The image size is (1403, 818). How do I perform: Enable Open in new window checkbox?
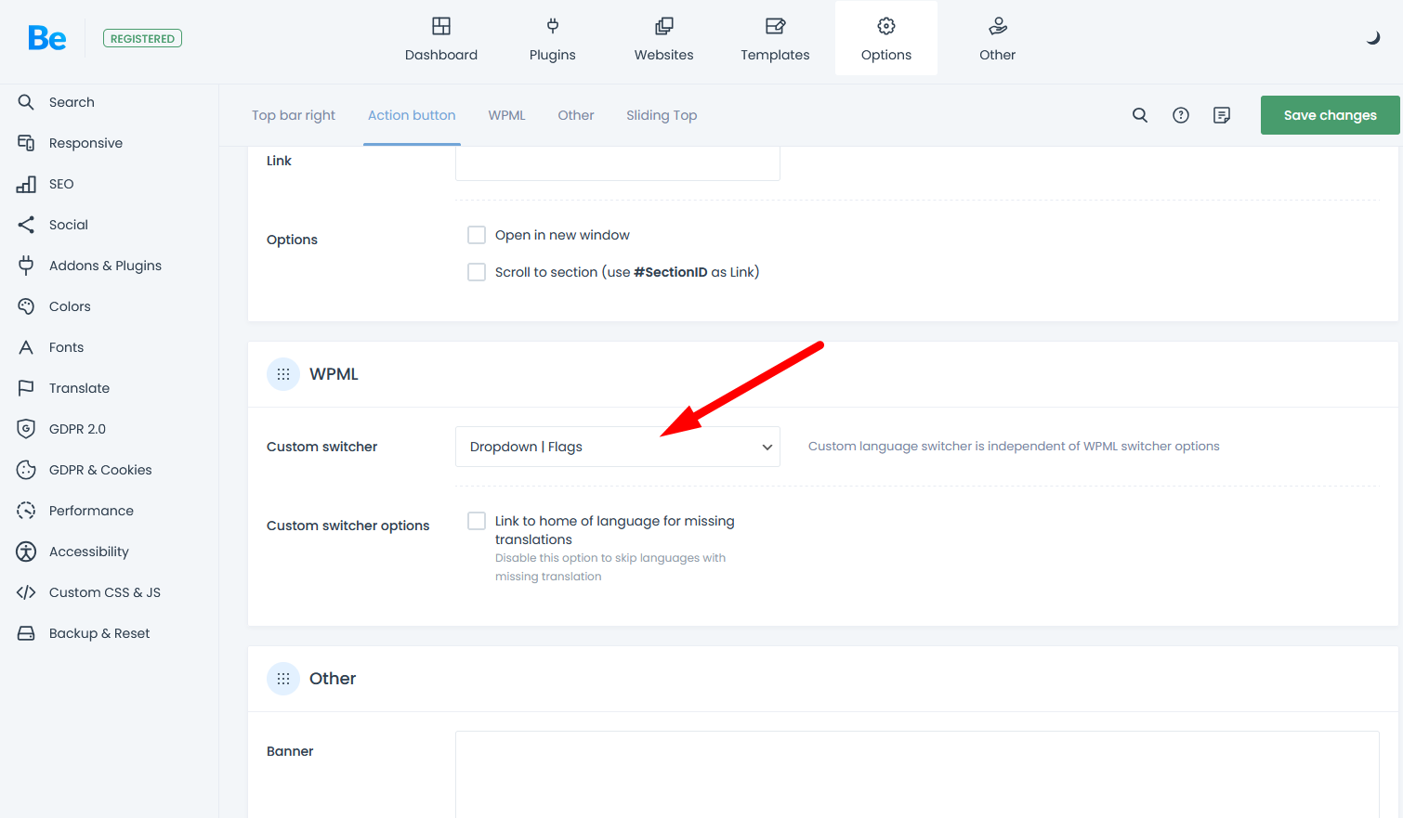477,235
